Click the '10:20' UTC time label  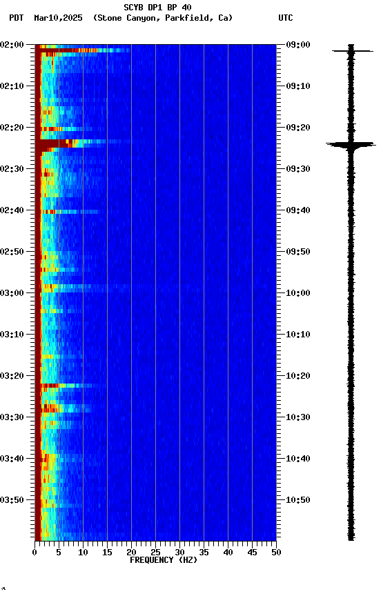(x=298, y=376)
